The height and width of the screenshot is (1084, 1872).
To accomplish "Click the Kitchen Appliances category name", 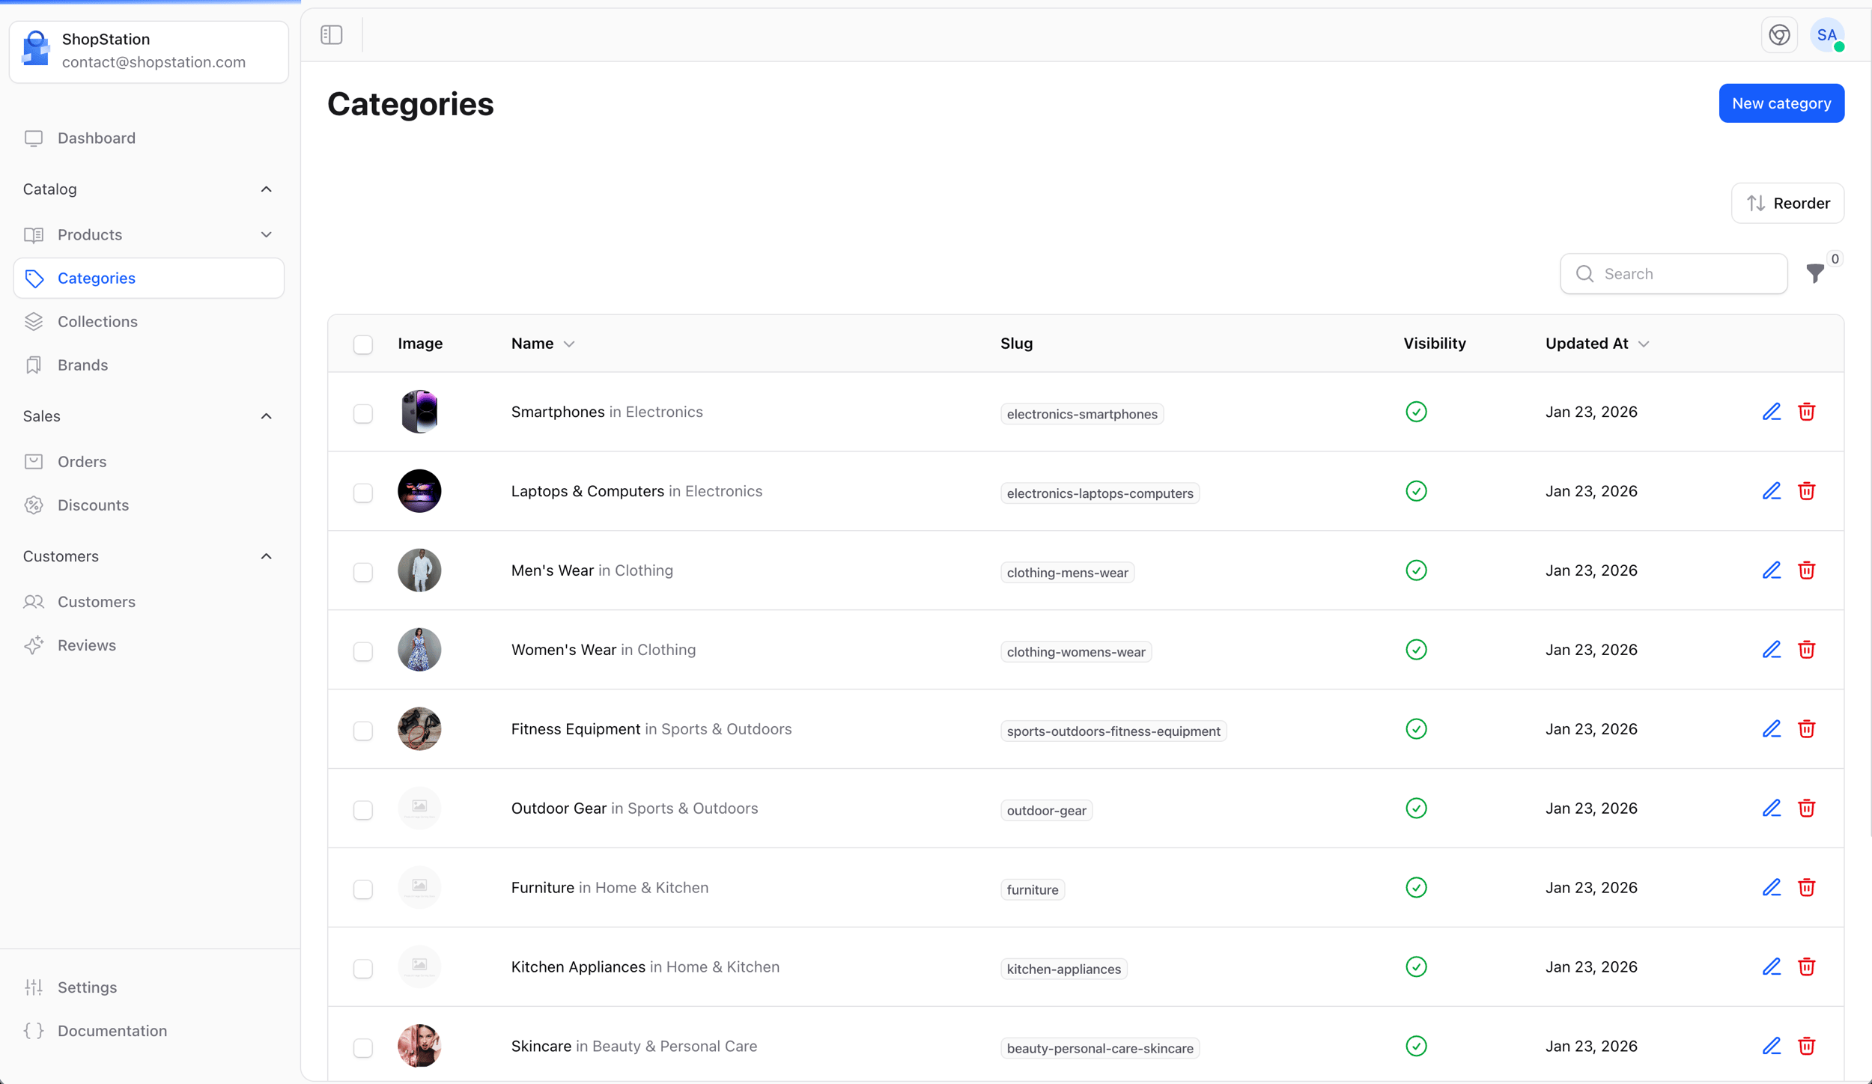I will click(578, 967).
